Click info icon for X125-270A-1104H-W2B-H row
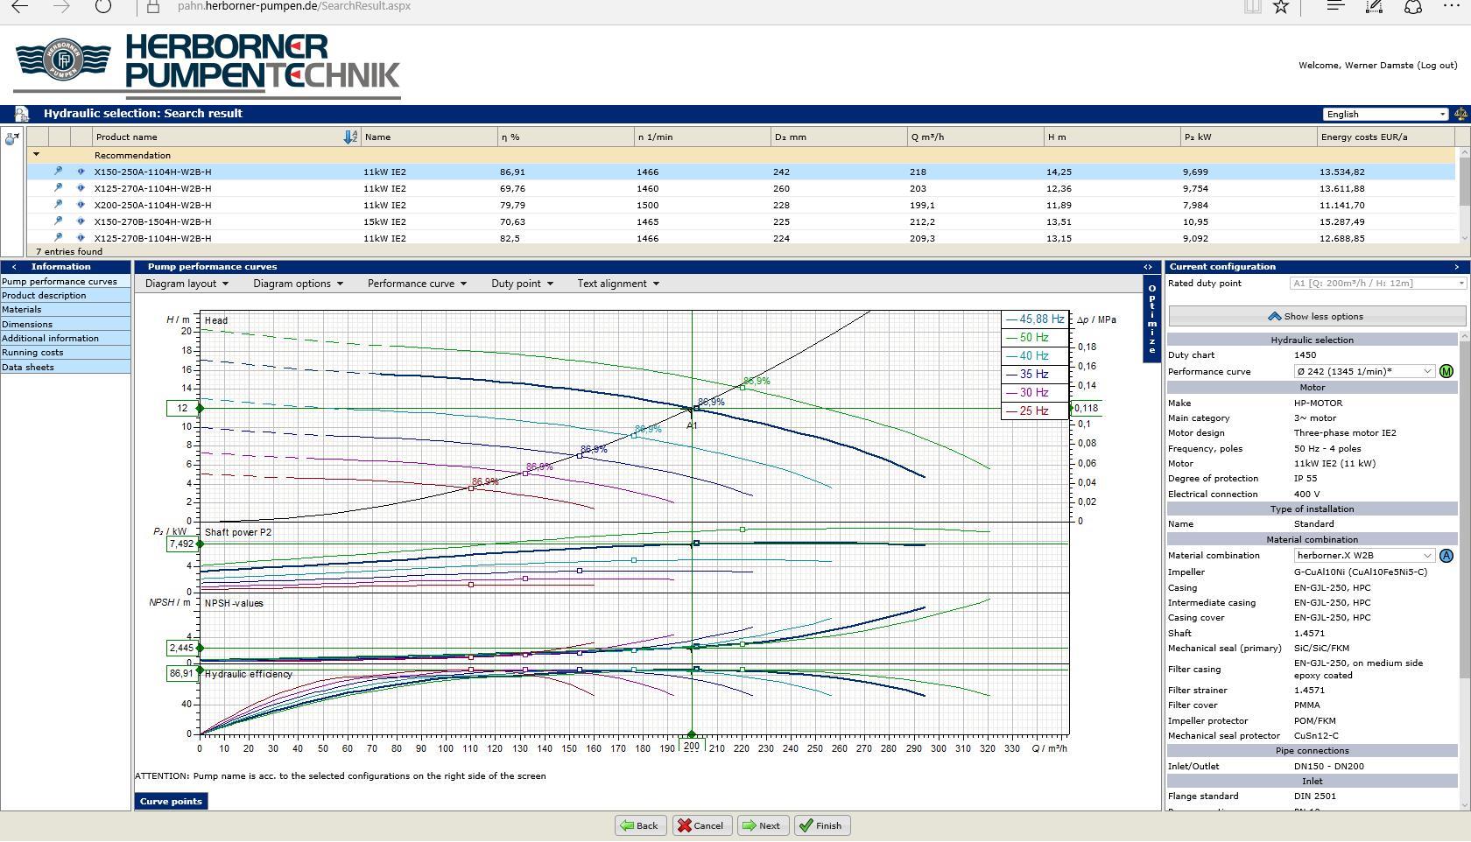The height and width of the screenshot is (842, 1471). coord(81,188)
